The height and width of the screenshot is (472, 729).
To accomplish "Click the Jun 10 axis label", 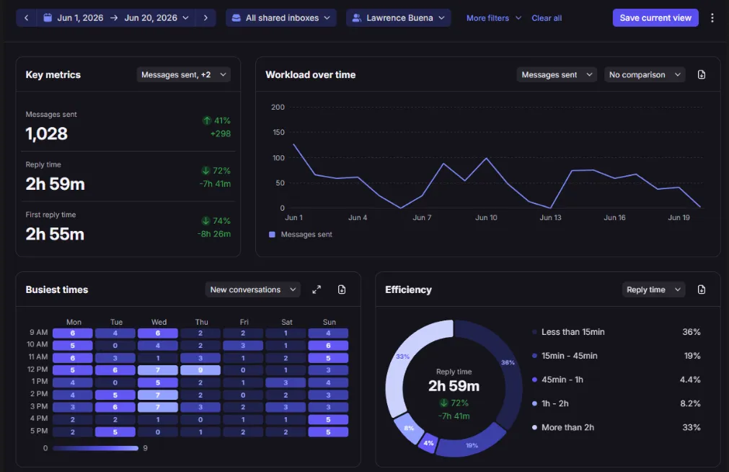I will pos(486,217).
